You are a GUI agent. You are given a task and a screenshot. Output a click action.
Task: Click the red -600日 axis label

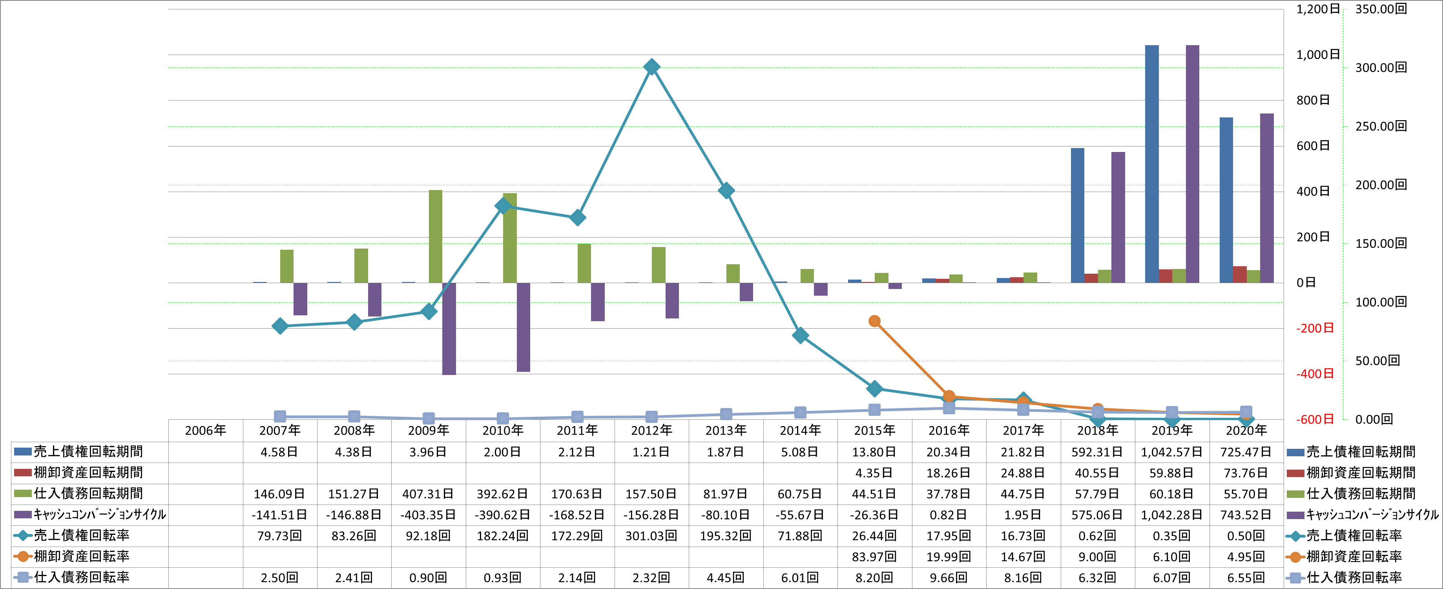tap(1315, 419)
